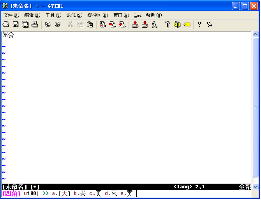Open the 编辑 (Edit) menu

(x=32, y=15)
